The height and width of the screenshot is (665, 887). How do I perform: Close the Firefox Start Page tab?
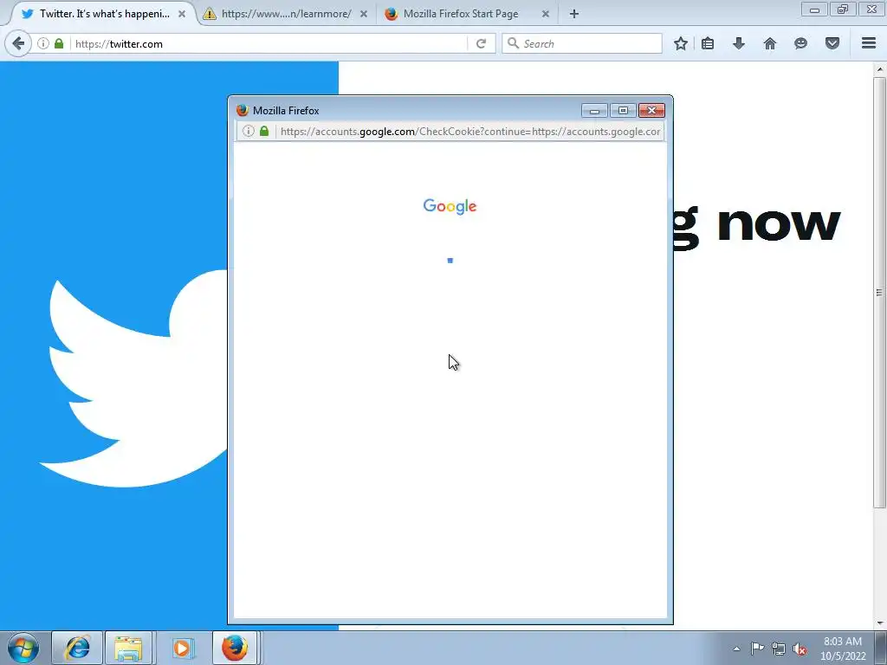click(546, 14)
